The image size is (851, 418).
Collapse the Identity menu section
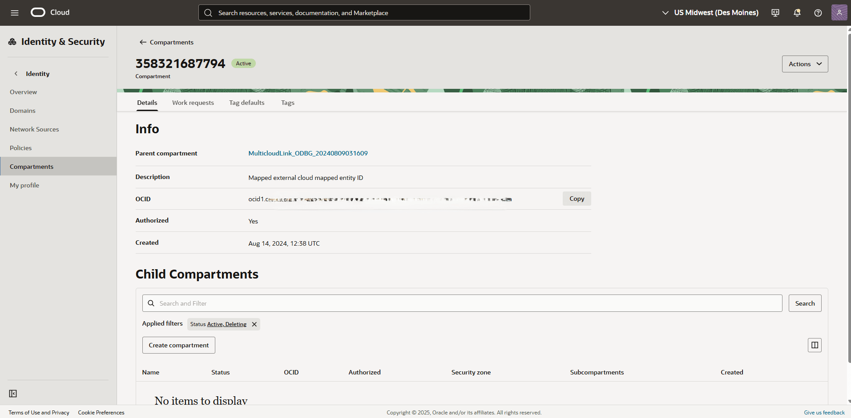pyautogui.click(x=16, y=73)
